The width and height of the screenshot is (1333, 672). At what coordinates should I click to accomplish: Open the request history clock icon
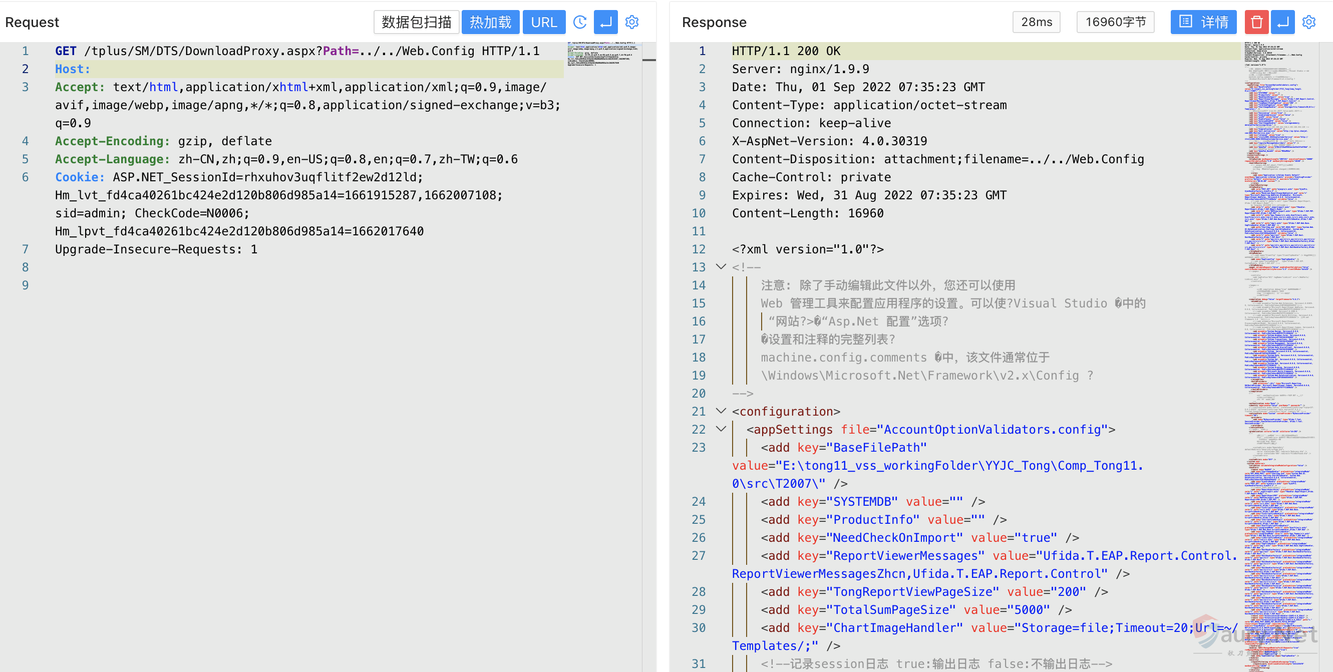tap(579, 22)
